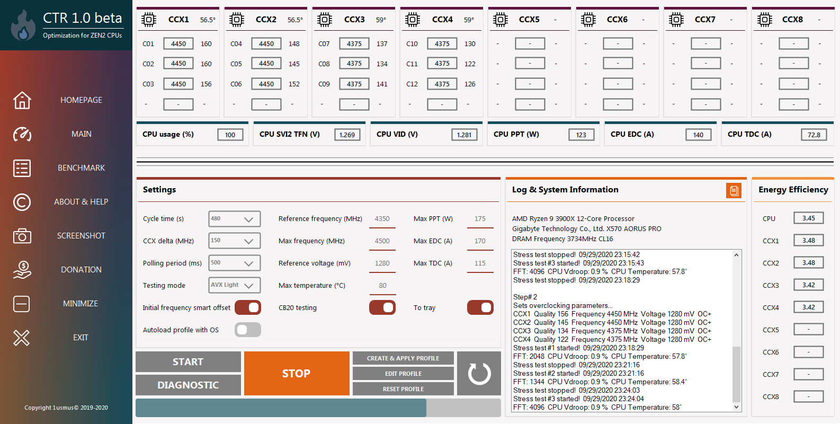Open the CCX delta dropdown
The image size is (840, 424).
click(235, 241)
